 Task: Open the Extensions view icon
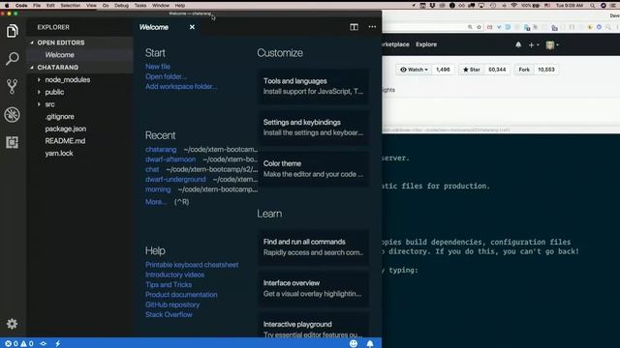13,142
